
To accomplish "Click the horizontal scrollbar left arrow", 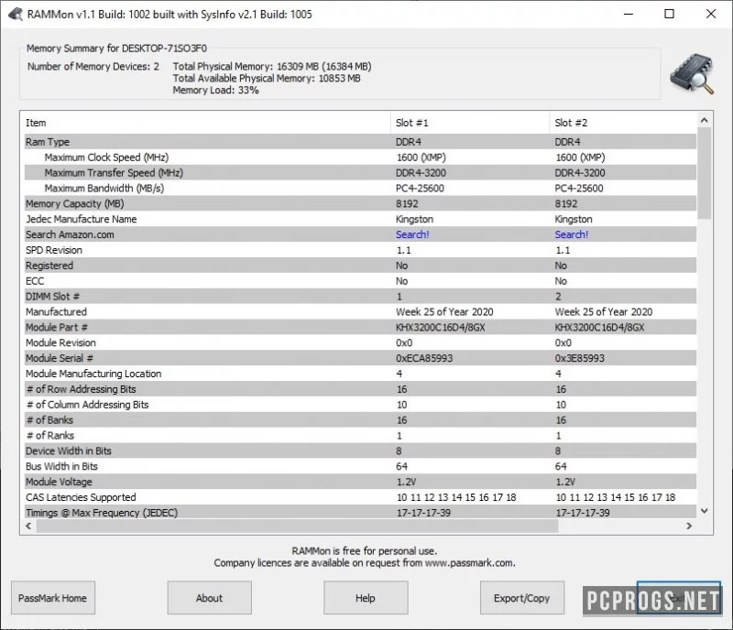I will (28, 526).
